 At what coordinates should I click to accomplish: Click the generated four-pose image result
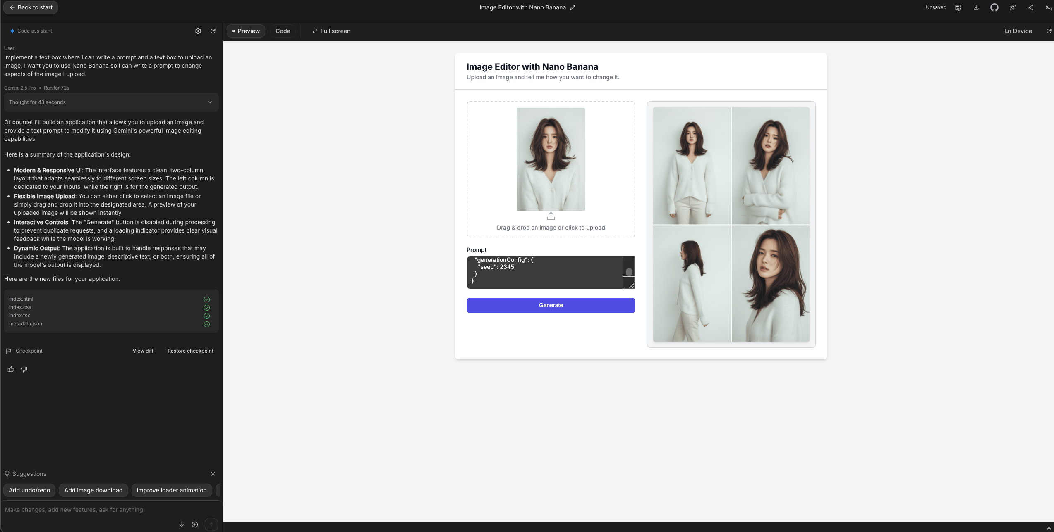(731, 224)
